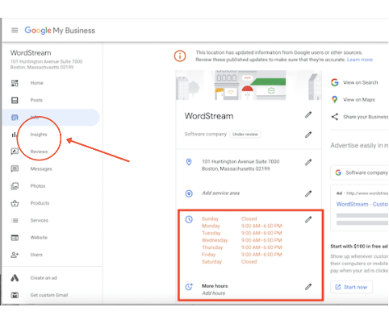This screenshot has height=324, width=389.
Task: Edit the WordStream business name pencil
Action: 308,115
